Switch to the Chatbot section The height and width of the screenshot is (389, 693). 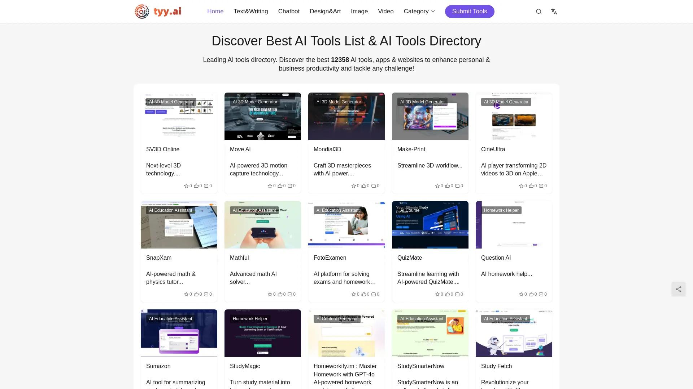tap(289, 11)
